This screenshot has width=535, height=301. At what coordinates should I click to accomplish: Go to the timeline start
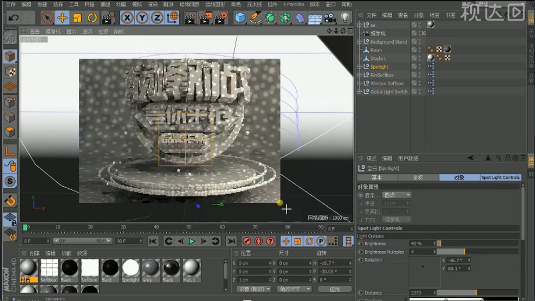point(153,241)
